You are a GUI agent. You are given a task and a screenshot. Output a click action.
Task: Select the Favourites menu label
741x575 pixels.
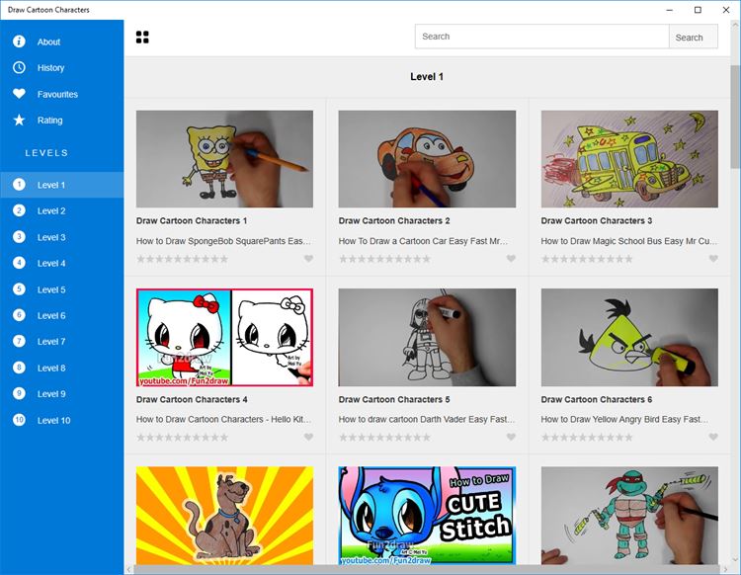pyautogui.click(x=57, y=94)
